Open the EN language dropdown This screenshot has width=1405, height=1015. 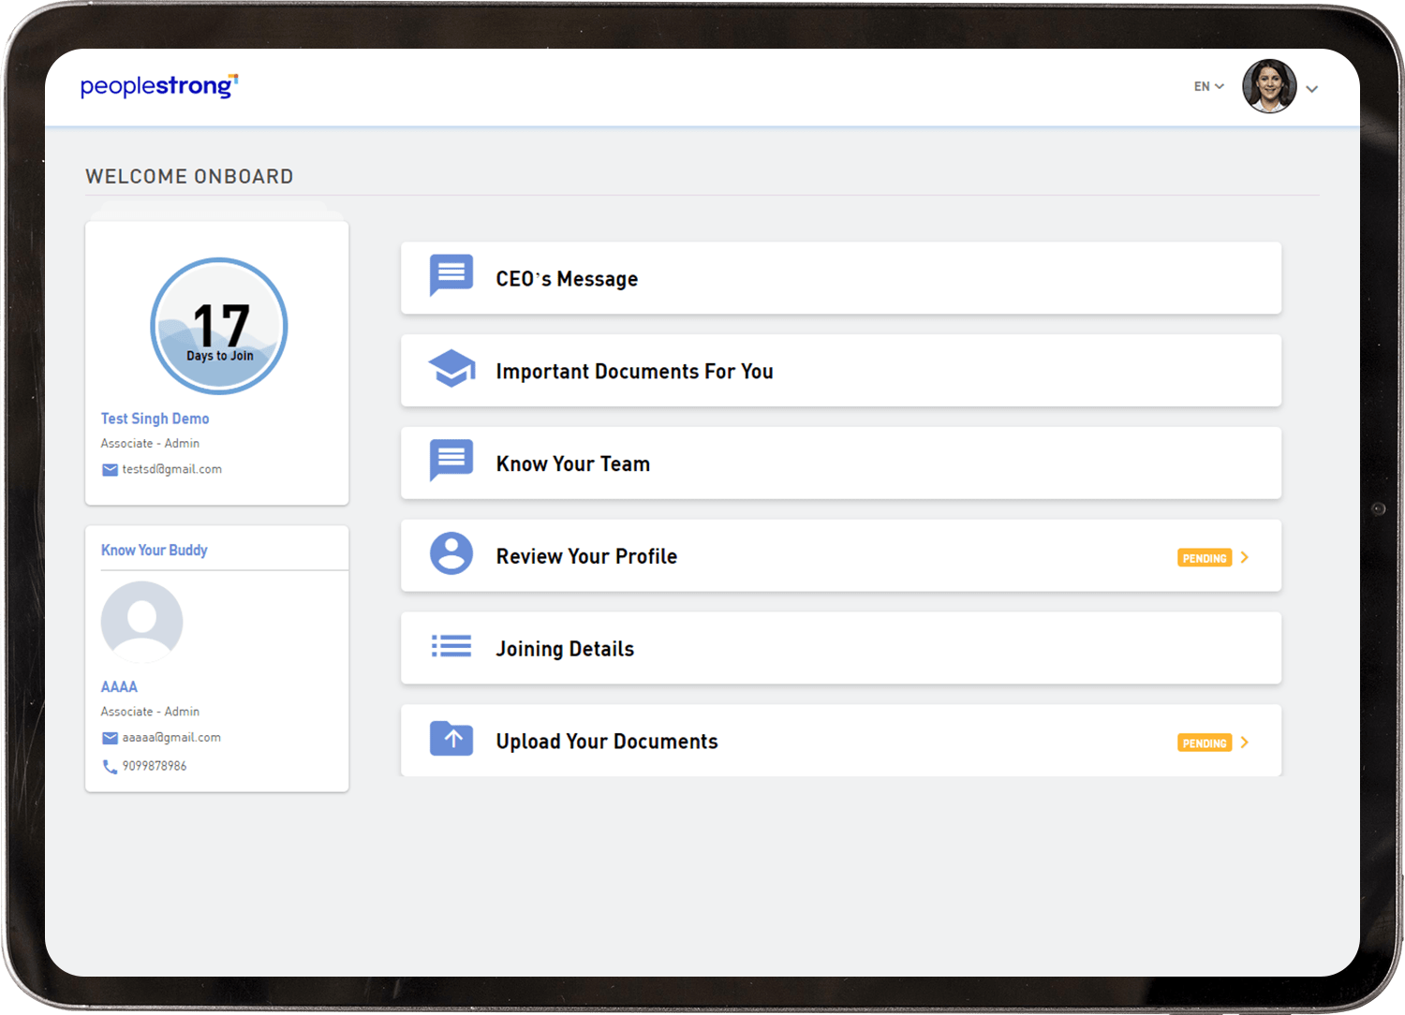point(1208,87)
